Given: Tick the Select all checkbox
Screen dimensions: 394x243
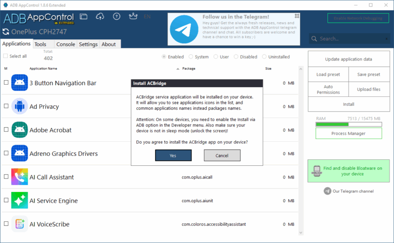Looking at the screenshot, I should (6, 57).
